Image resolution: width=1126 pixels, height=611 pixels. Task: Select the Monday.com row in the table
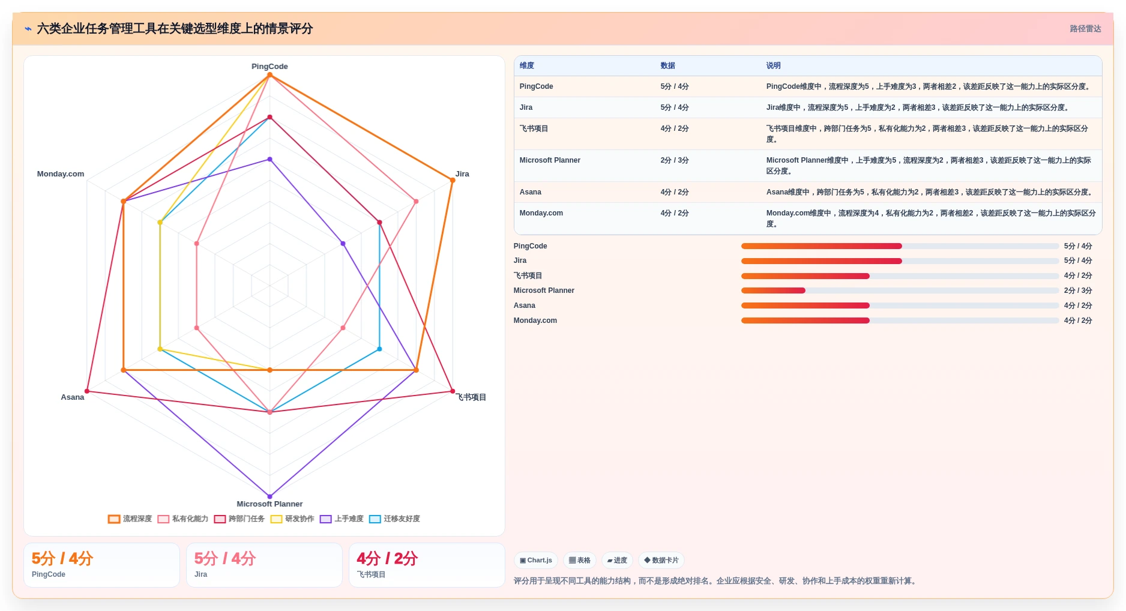click(x=808, y=218)
